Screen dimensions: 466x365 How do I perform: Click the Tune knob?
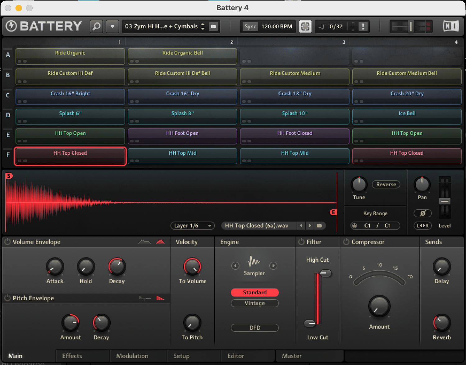coord(359,185)
